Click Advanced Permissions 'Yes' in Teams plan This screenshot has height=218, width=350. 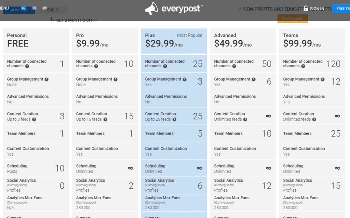[286, 102]
